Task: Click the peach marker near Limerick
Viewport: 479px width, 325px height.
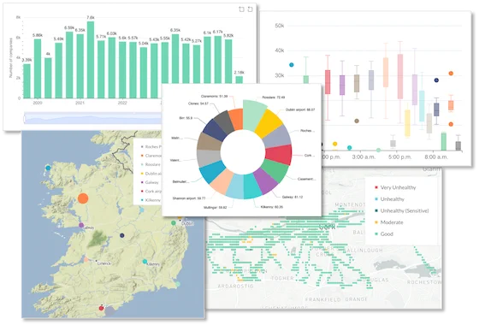Action: (86, 259)
